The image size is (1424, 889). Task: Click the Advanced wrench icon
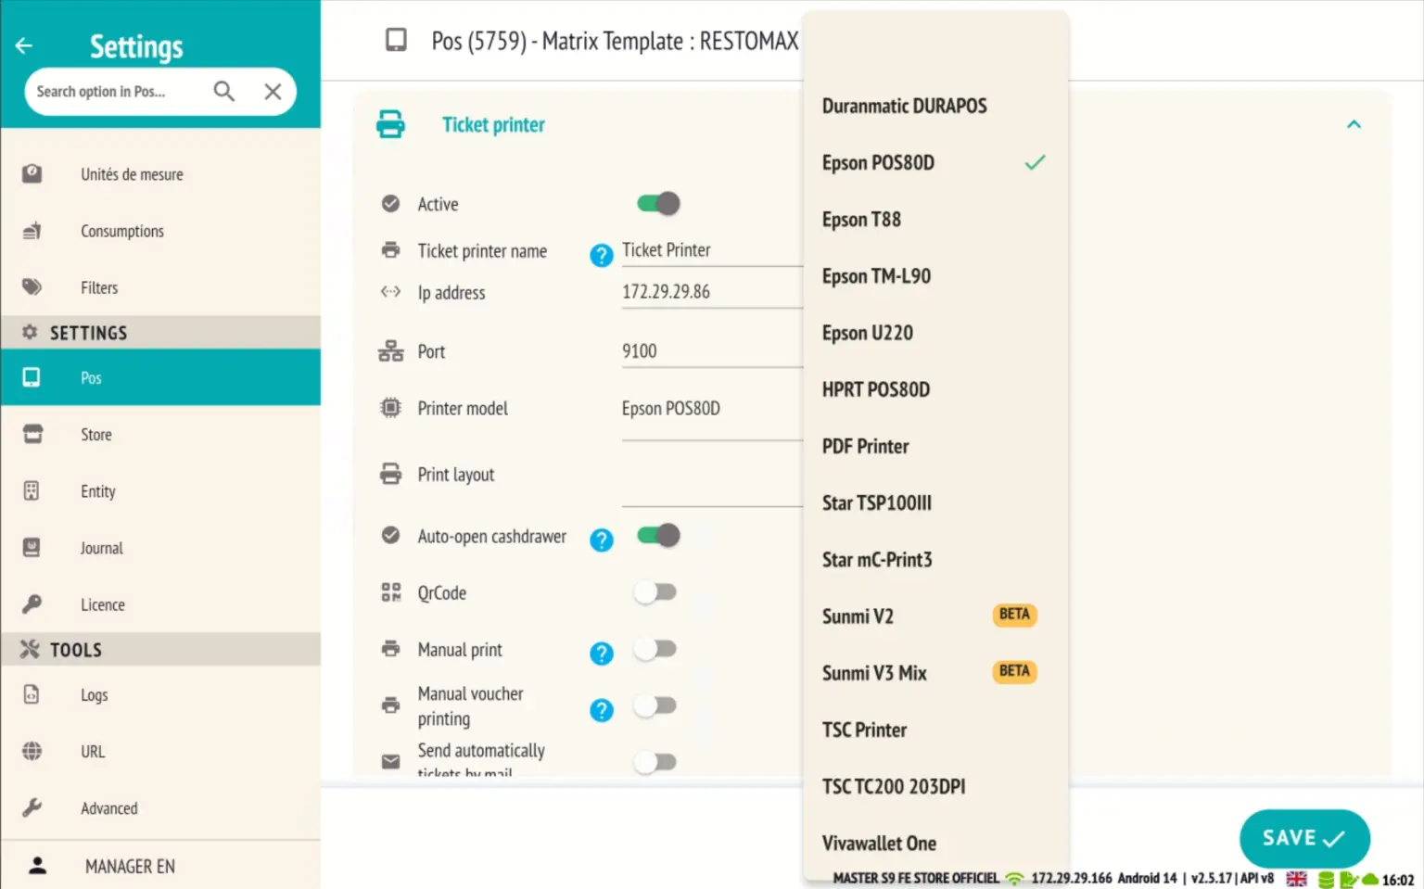click(x=32, y=807)
